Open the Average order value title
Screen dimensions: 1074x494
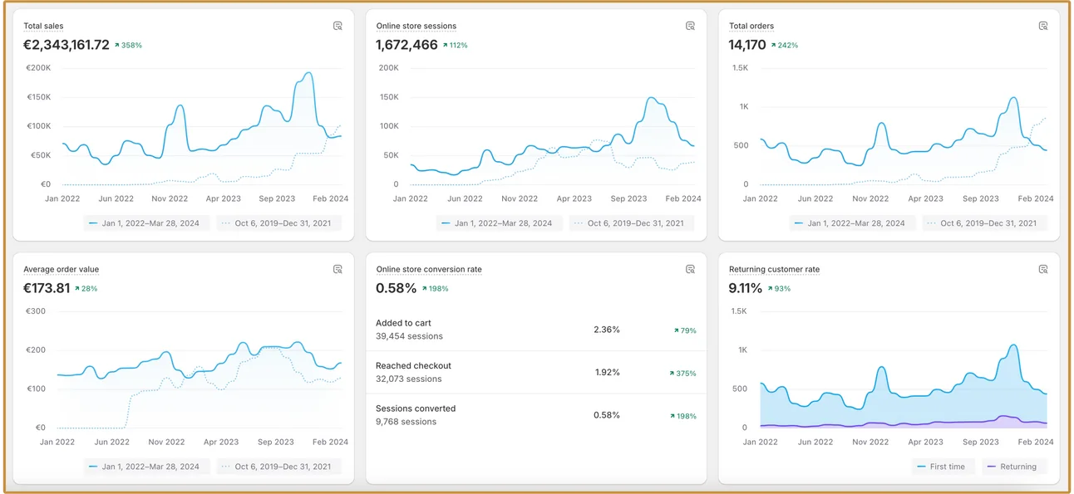pos(61,270)
